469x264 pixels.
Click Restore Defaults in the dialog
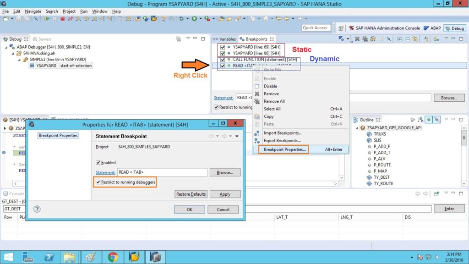pyautogui.click(x=191, y=194)
